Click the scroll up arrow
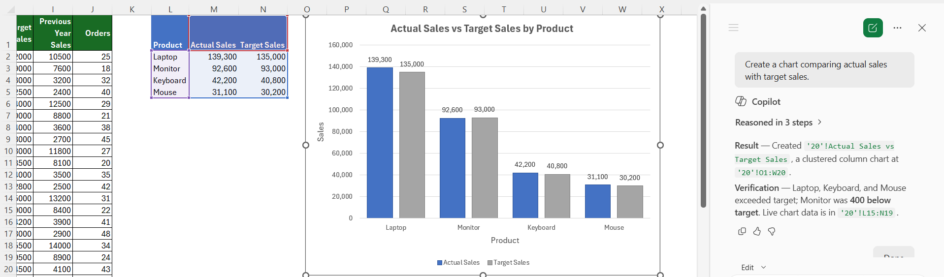The height and width of the screenshot is (277, 944). (703, 8)
